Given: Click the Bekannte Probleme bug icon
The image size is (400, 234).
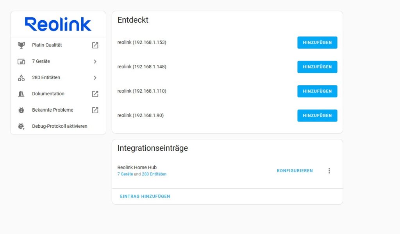Looking at the screenshot, I should pos(21,110).
